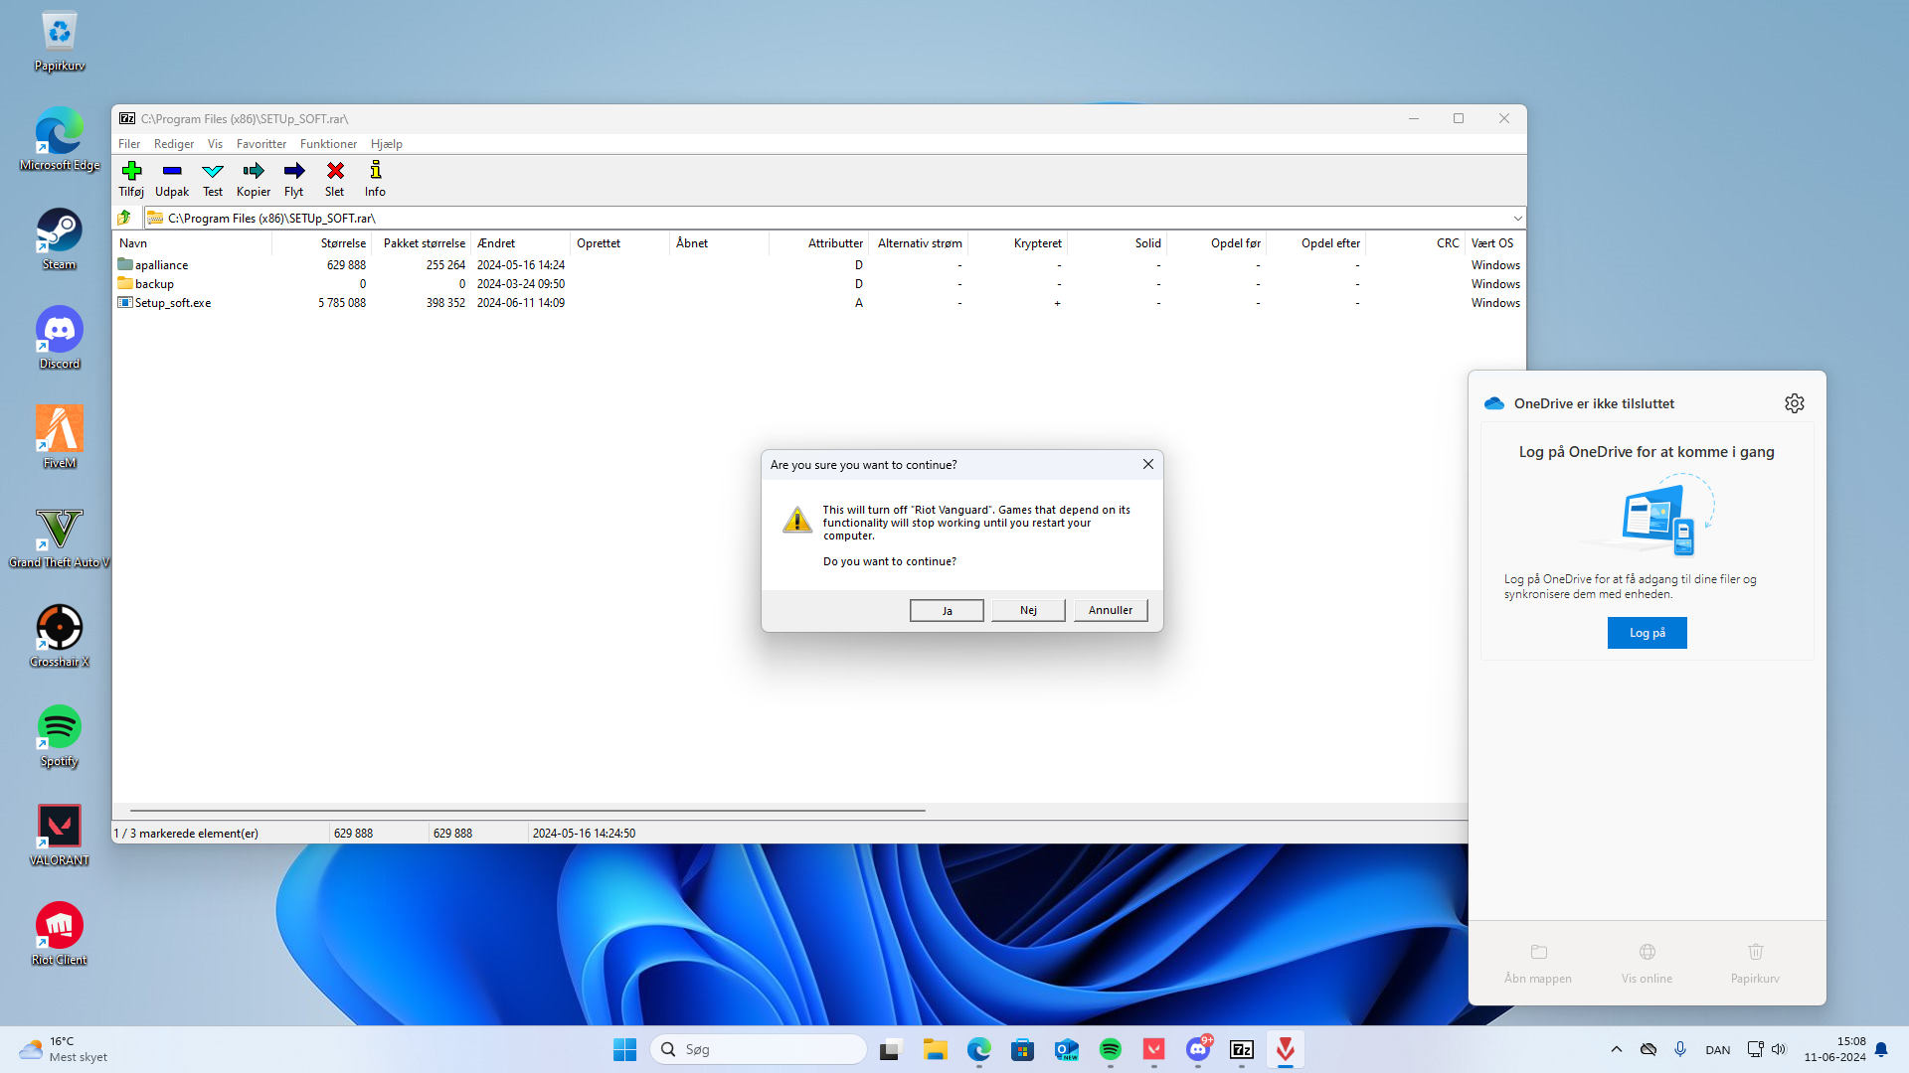This screenshot has width=1909, height=1073.
Task: Click Ja to confirm the dialog
Action: coord(947,610)
